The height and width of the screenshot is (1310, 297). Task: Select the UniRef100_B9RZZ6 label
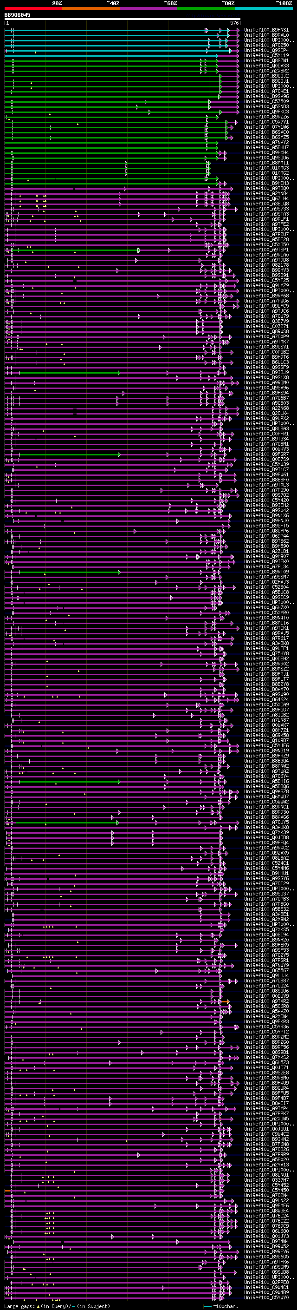266,117
